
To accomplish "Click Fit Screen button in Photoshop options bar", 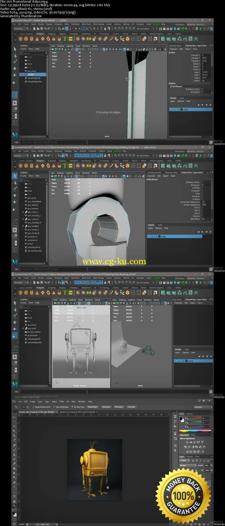I will 106,407.
